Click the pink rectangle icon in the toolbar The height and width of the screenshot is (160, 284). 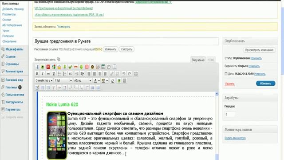pos(87,67)
